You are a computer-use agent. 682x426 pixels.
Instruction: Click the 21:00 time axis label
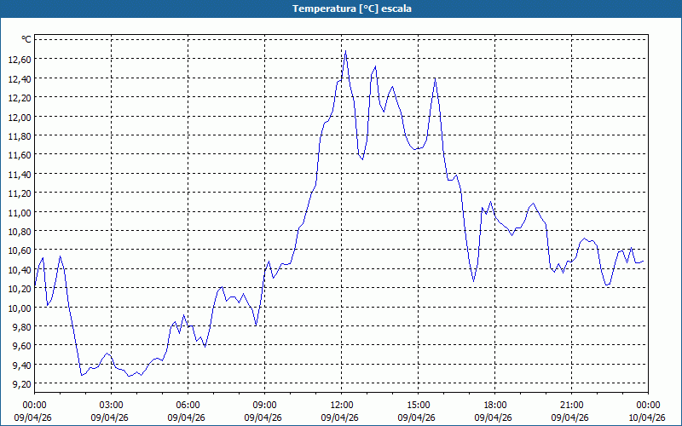click(571, 405)
